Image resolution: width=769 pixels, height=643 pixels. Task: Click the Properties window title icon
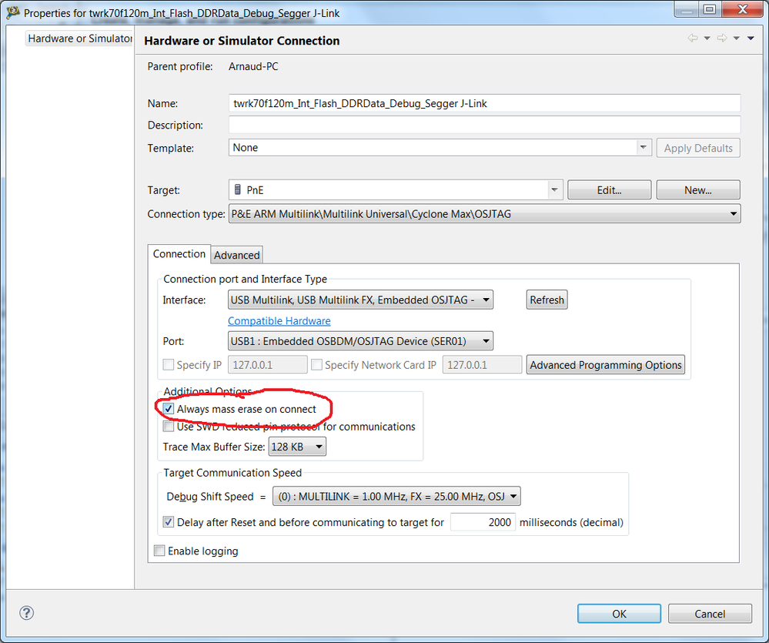tap(13, 13)
